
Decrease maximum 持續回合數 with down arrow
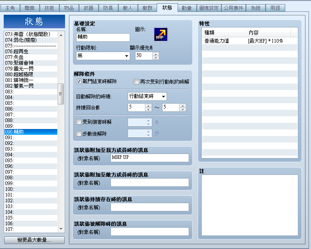coord(183,109)
